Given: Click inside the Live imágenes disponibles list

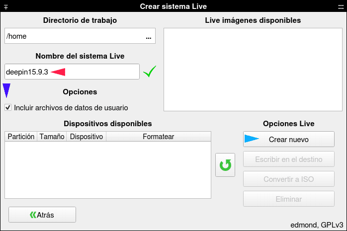Looking at the screenshot, I should 253,70.
